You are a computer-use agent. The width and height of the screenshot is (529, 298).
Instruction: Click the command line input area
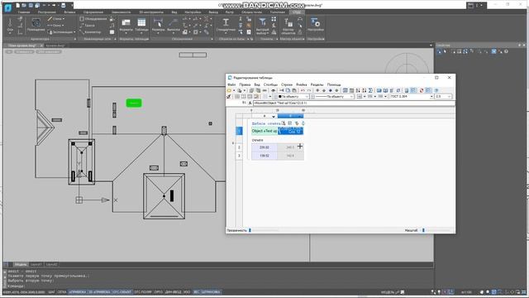pos(219,286)
